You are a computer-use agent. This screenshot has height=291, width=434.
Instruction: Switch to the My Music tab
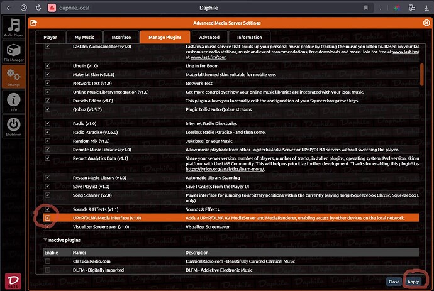coord(84,37)
